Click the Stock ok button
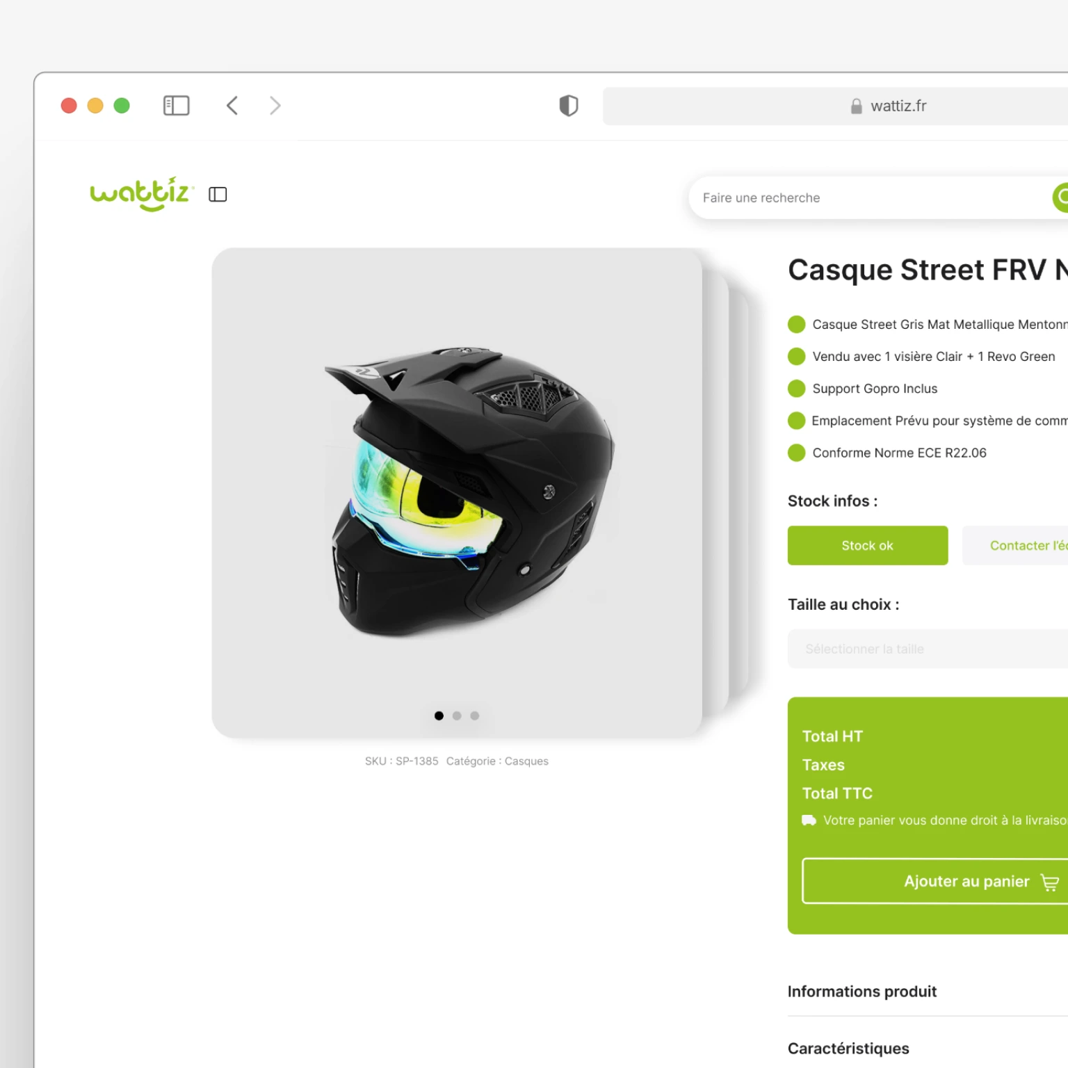The height and width of the screenshot is (1068, 1068). click(868, 546)
